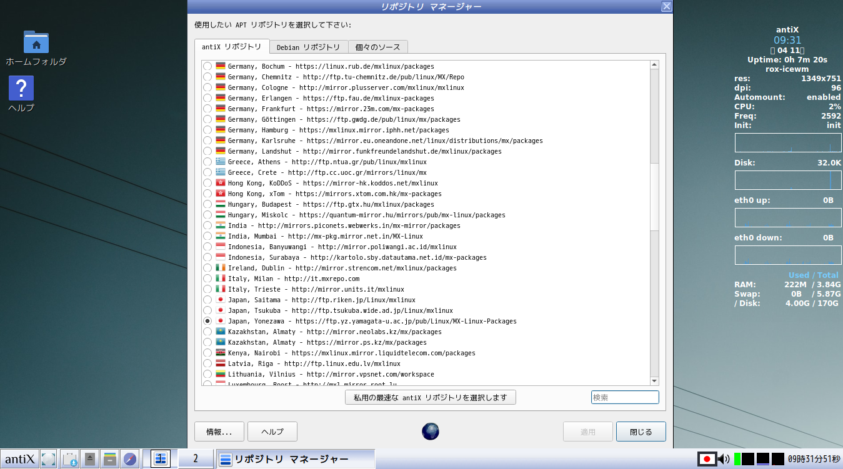This screenshot has height=469, width=843.
Task: Click the Irish flag beside Dublin
Action: (220, 268)
